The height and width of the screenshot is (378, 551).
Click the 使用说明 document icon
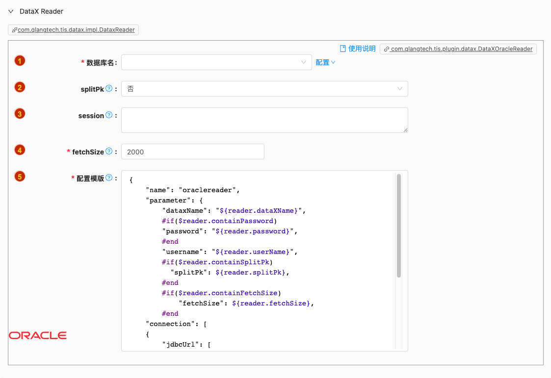(x=343, y=49)
